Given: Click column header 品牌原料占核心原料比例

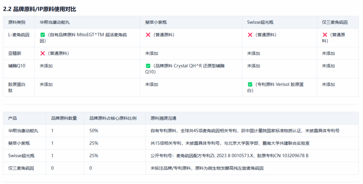Looking at the screenshot, I should tap(113, 118).
